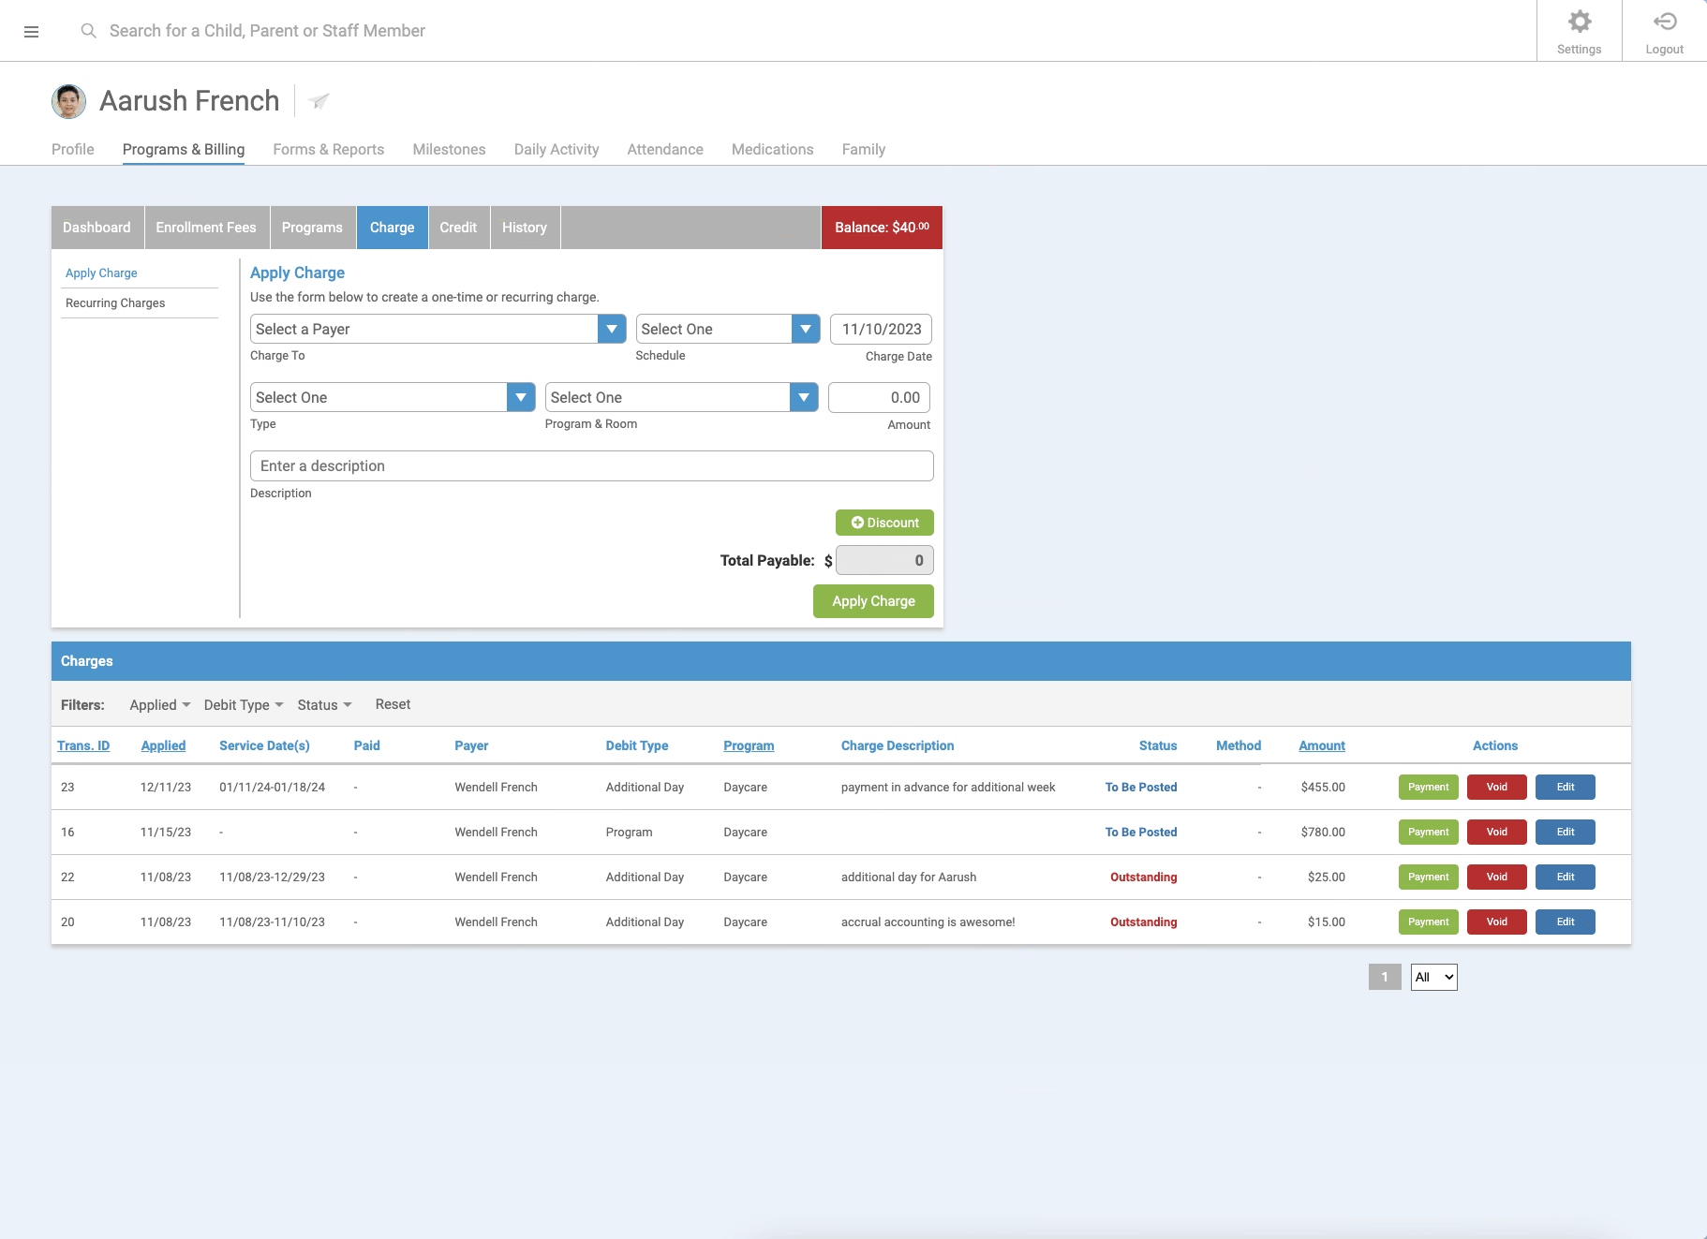The image size is (1707, 1239).
Task: Open the Attendance tab
Action: (x=664, y=150)
